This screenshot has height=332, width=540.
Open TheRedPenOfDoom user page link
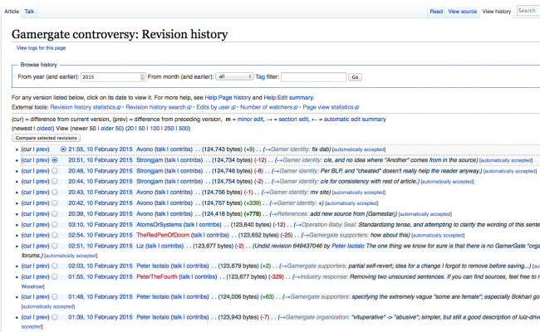[x=163, y=235]
